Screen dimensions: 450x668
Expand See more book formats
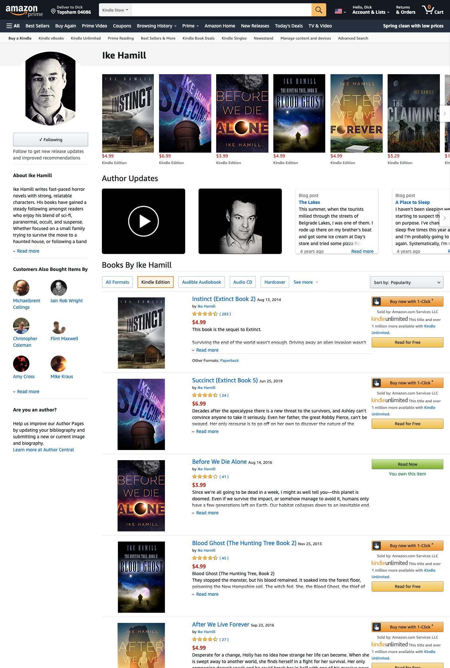(306, 282)
